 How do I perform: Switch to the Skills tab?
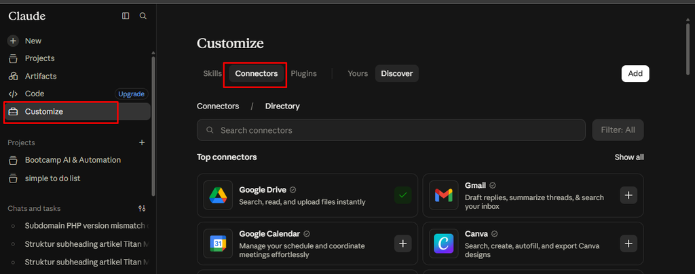(212, 73)
